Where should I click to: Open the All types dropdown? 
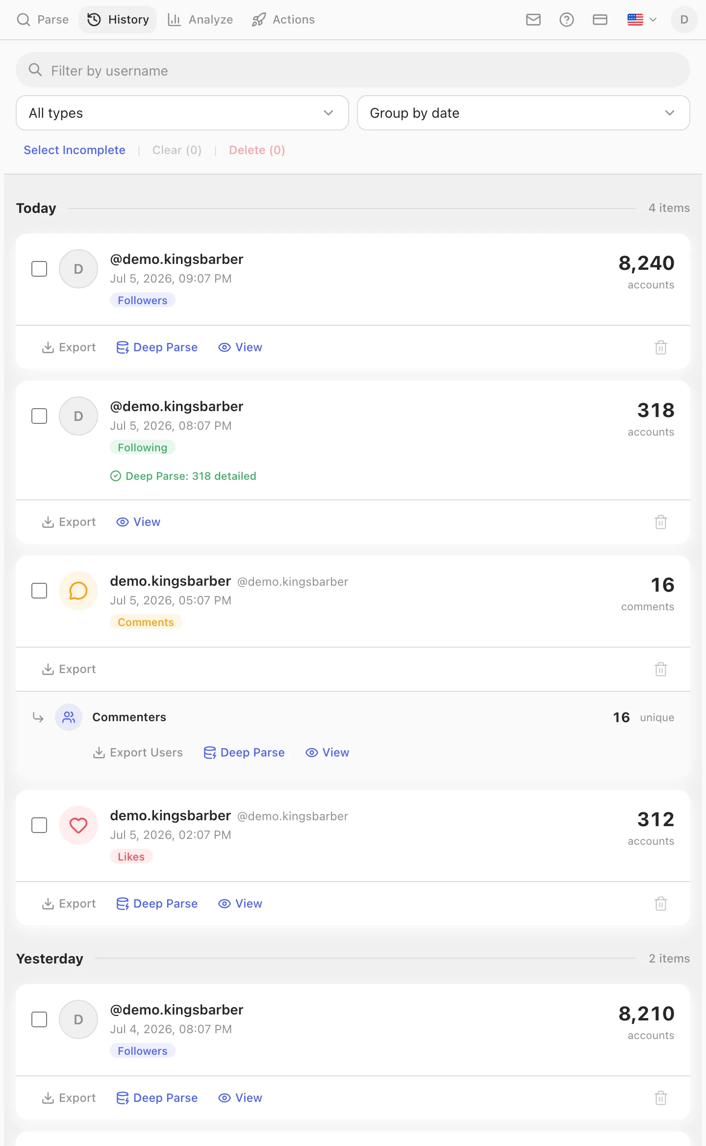pos(182,113)
